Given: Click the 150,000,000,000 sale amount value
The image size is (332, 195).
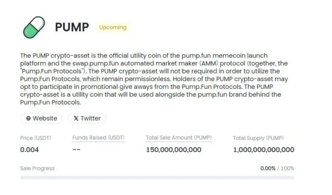Looking at the screenshot, I should (x=174, y=150).
